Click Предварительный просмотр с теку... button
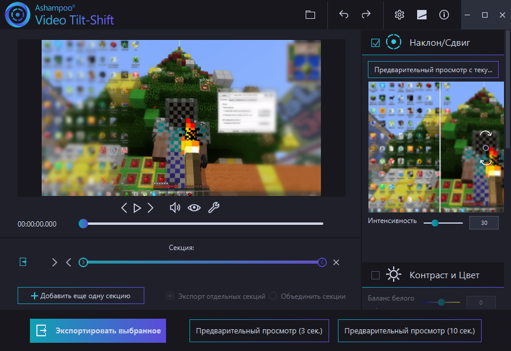The height and width of the screenshot is (351, 511). (433, 70)
